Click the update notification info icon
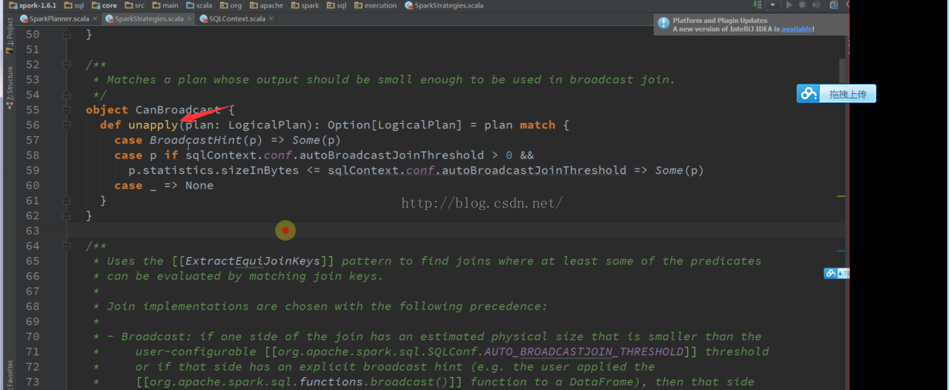This screenshot has width=949, height=390. click(663, 24)
